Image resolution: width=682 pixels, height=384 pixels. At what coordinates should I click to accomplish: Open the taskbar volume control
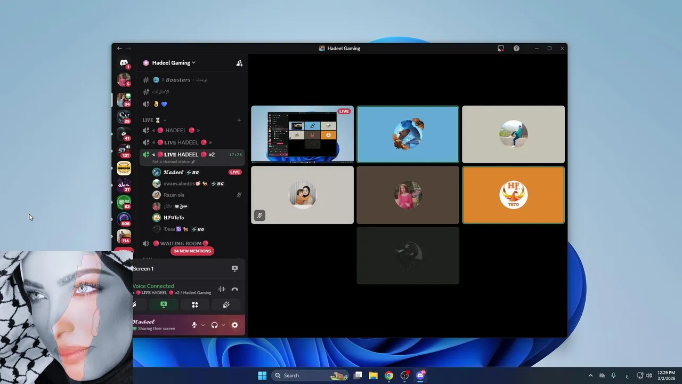pos(649,375)
